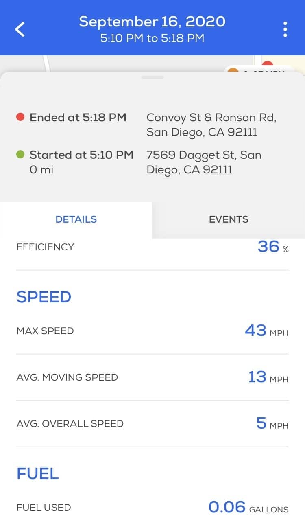This screenshot has height=530, width=305.
Task: Open the Convoy St & Ronson Rd address
Action: pyautogui.click(x=211, y=125)
